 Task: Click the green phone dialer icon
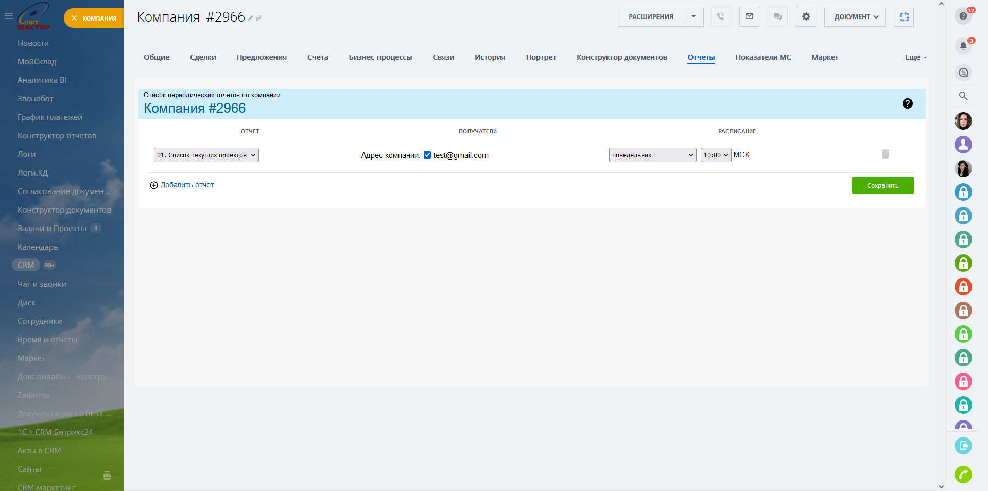(x=963, y=474)
